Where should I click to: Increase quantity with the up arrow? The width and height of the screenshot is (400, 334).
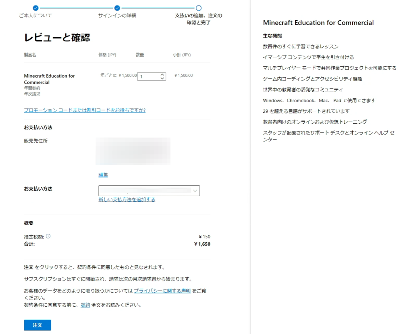(x=162, y=75)
